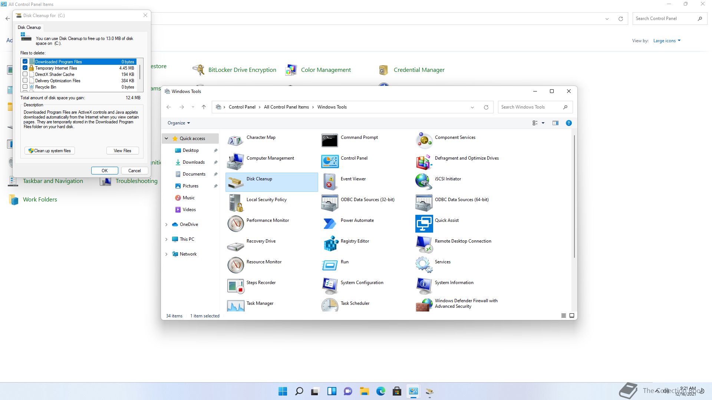Screen dimensions: 712x400
Task: Open File Explorer from taskbar
Action: tap(364, 391)
